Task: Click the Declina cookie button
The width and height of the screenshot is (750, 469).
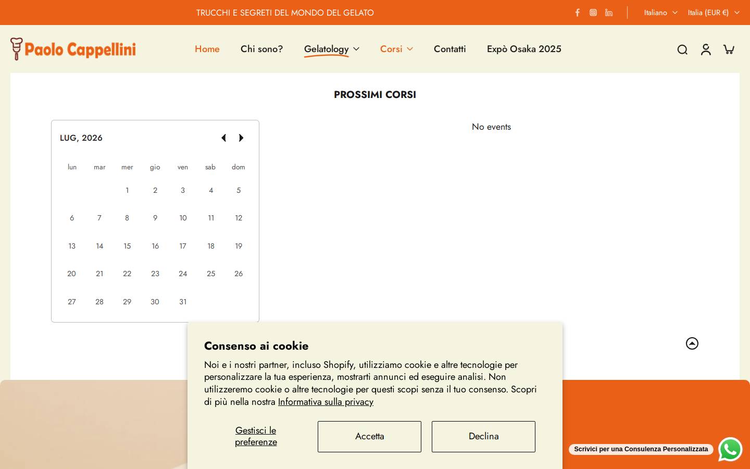Action: 483,437
